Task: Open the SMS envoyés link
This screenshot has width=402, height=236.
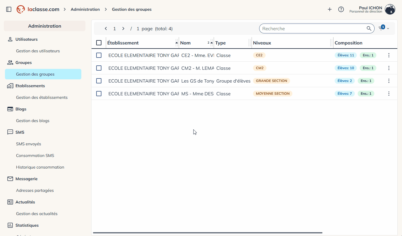Action: tap(29, 144)
